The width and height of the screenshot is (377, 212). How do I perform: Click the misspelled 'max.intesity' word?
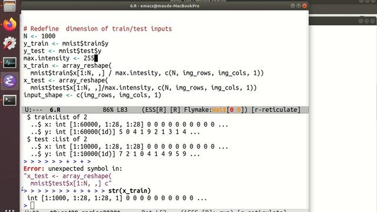click(137, 73)
